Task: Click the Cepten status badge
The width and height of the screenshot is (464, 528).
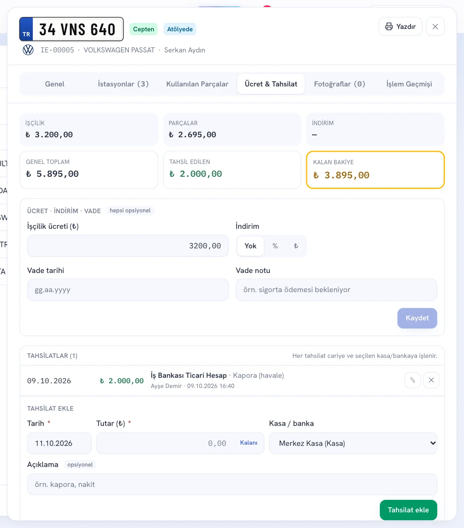Action: click(144, 29)
